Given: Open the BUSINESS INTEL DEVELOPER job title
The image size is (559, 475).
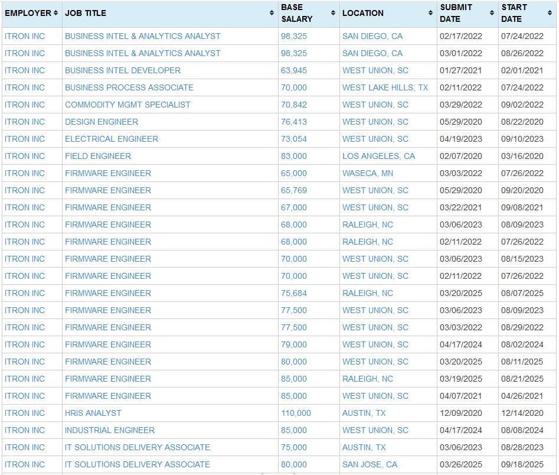Looking at the screenshot, I should 123,70.
